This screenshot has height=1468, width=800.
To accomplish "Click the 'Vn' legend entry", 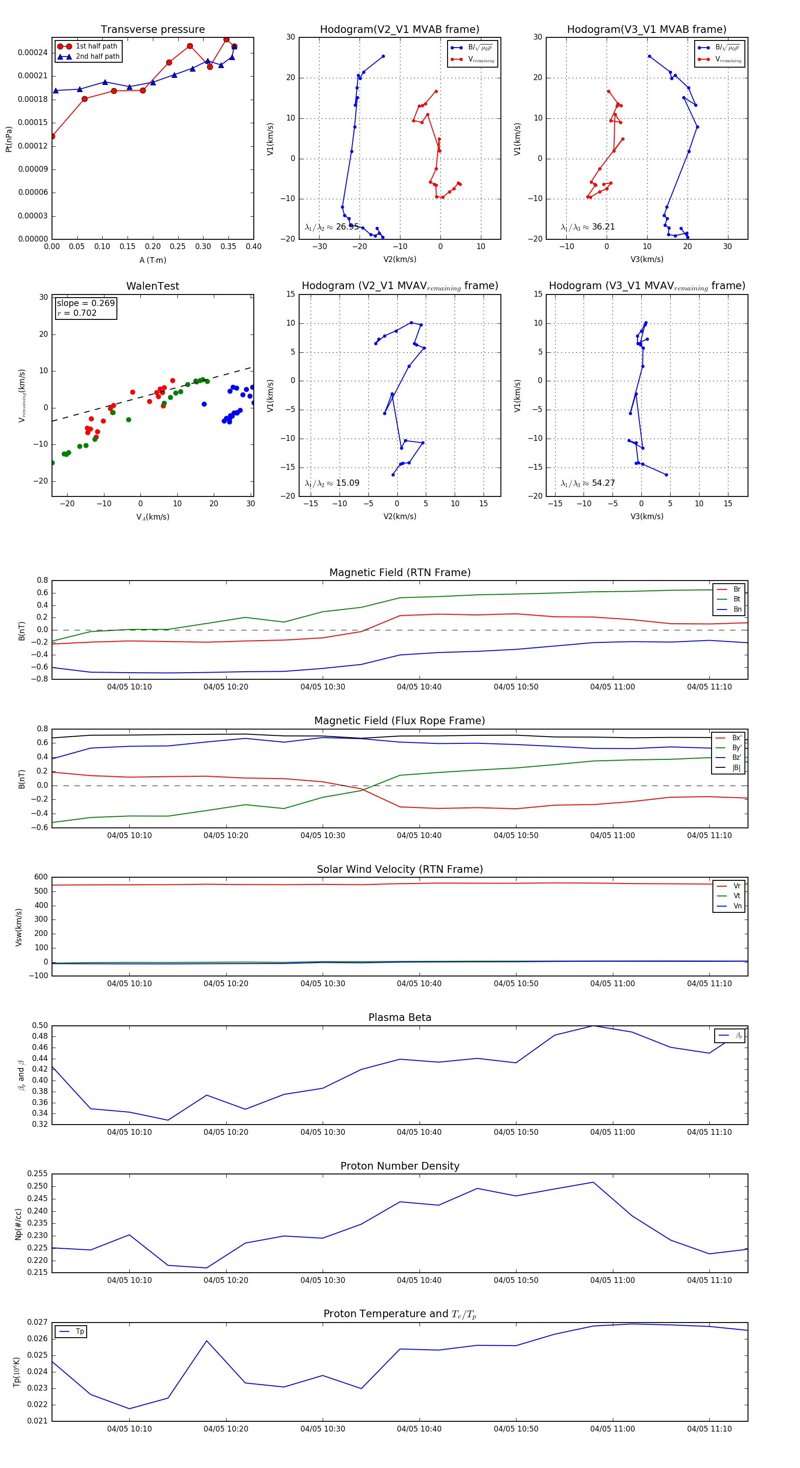I will (729, 906).
